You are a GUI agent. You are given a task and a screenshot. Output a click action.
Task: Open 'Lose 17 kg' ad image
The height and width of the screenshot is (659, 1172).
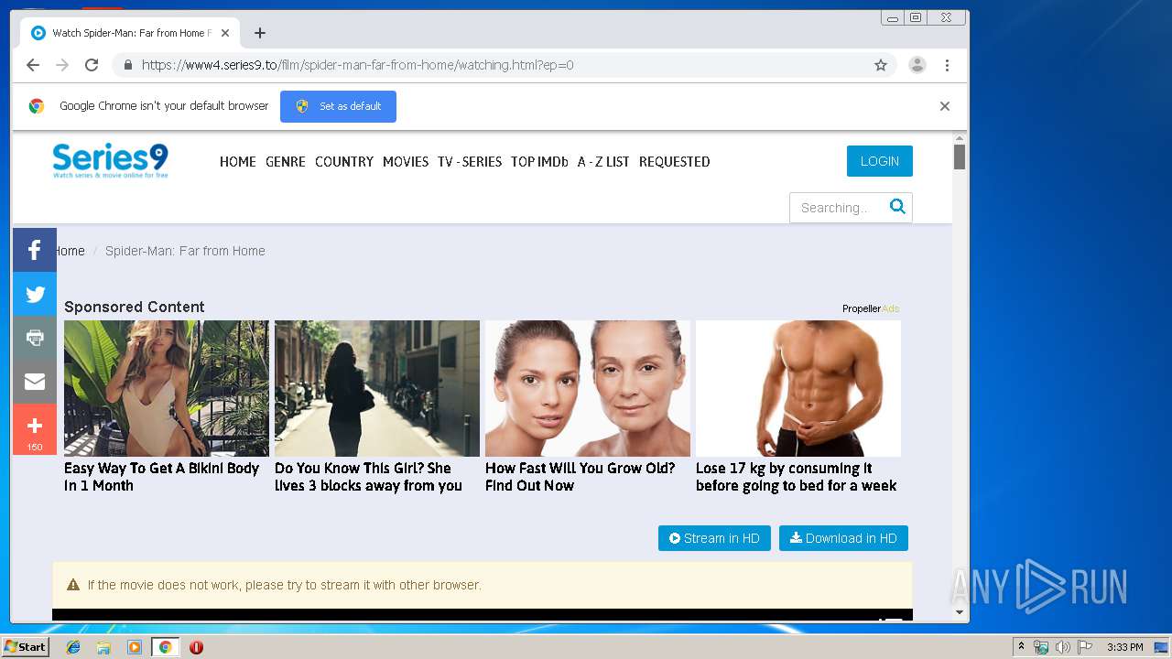pos(798,388)
